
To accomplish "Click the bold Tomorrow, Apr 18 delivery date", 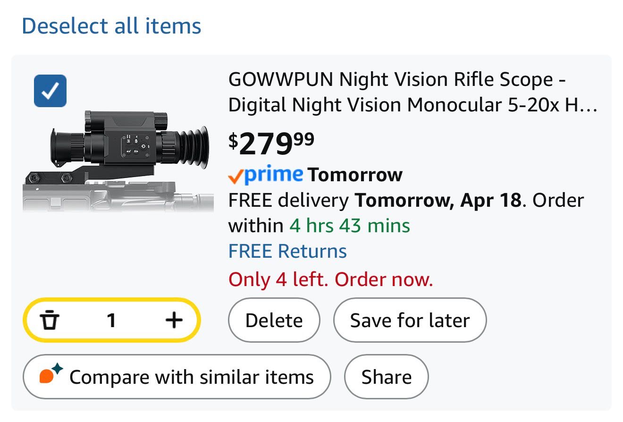I will [438, 200].
